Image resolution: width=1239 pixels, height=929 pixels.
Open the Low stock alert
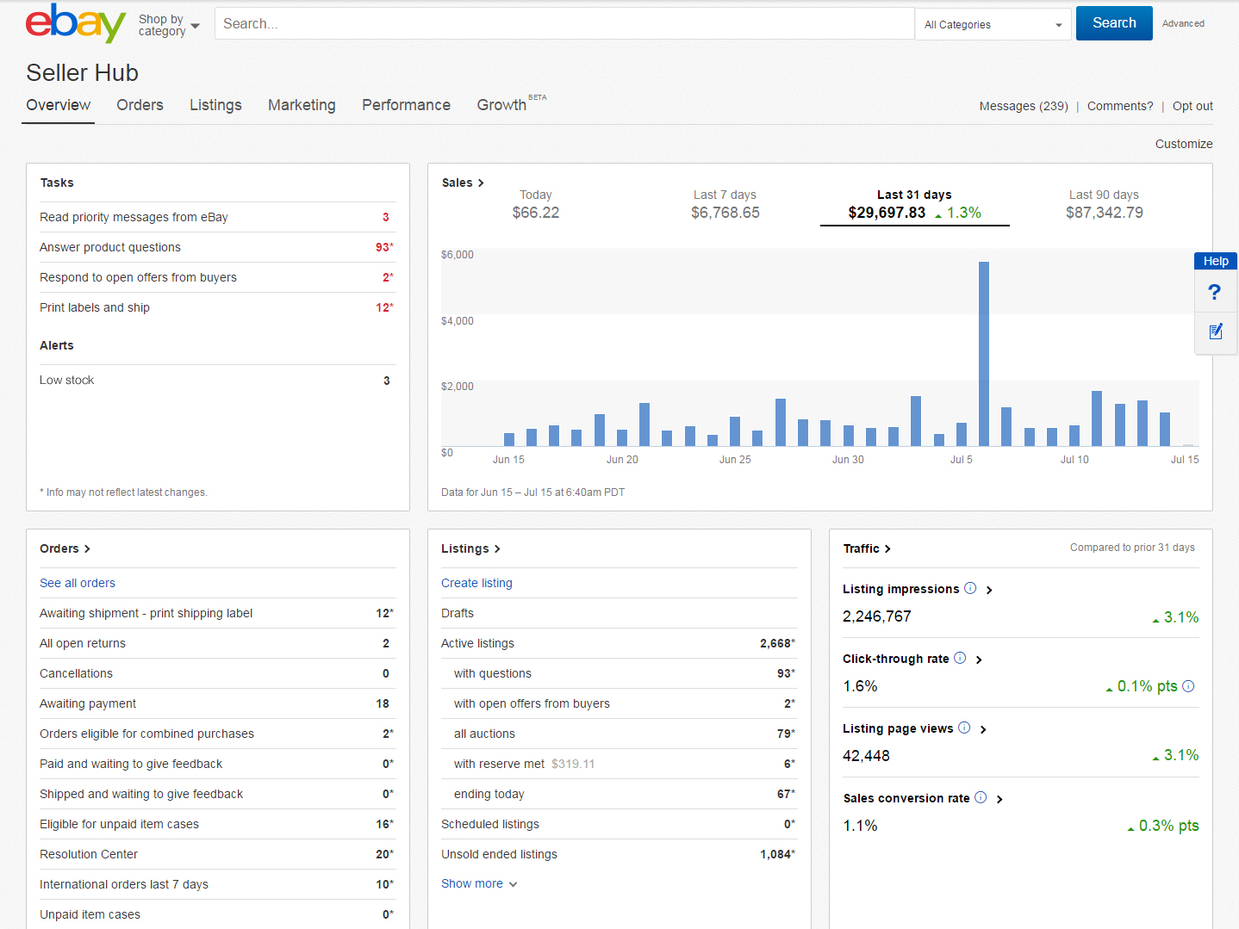pos(218,380)
